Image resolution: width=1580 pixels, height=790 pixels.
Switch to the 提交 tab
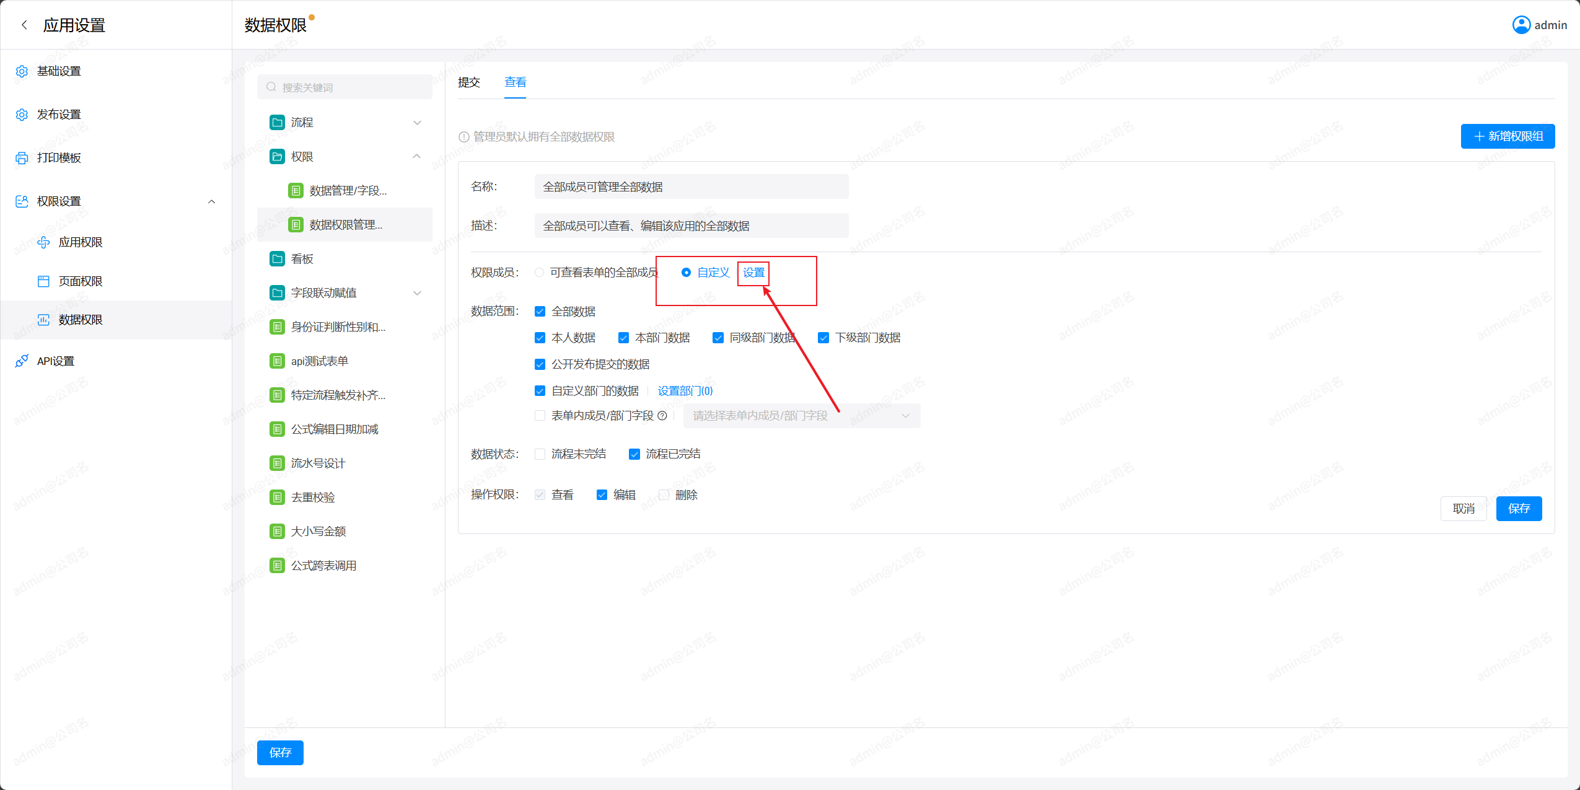coord(468,82)
